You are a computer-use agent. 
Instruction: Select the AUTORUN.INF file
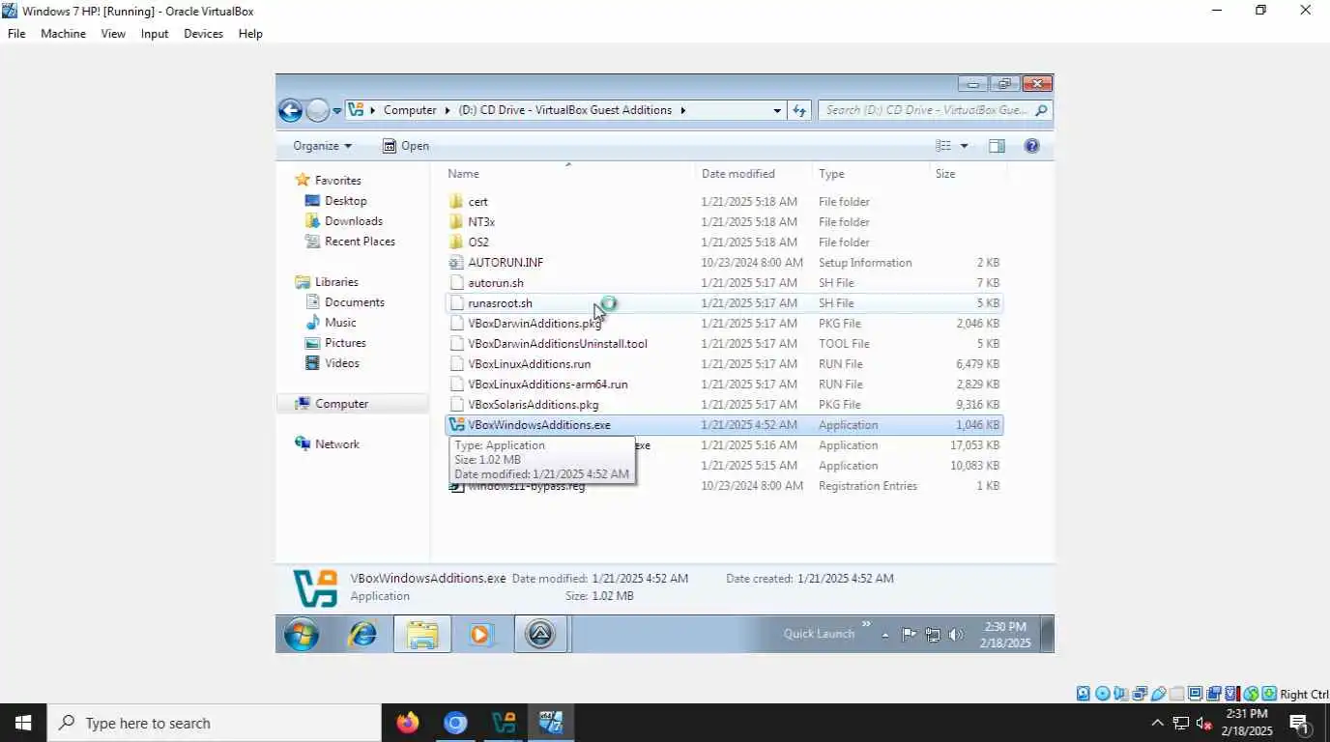(x=724, y=263)
